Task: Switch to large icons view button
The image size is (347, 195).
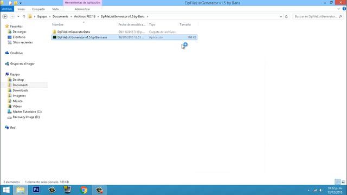Action: (x=343, y=182)
